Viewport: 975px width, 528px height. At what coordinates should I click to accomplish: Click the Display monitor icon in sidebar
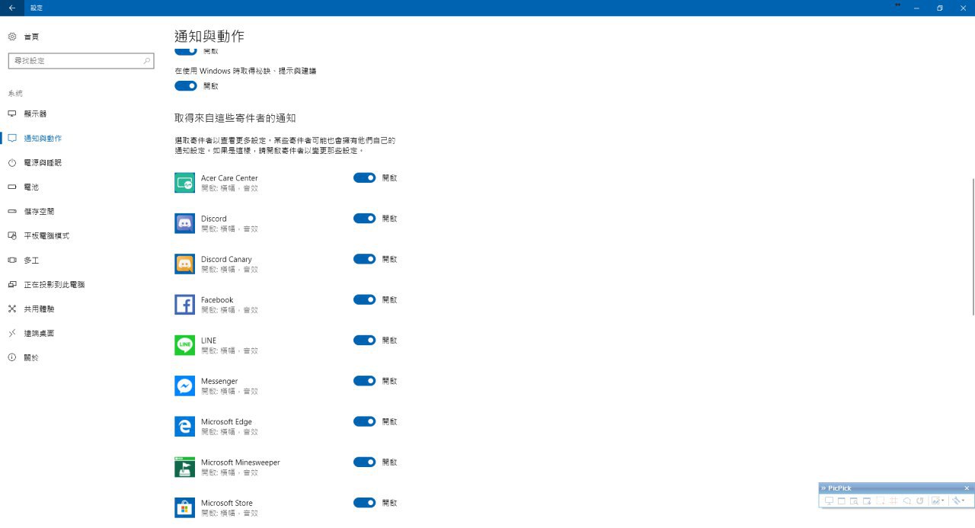pos(12,114)
